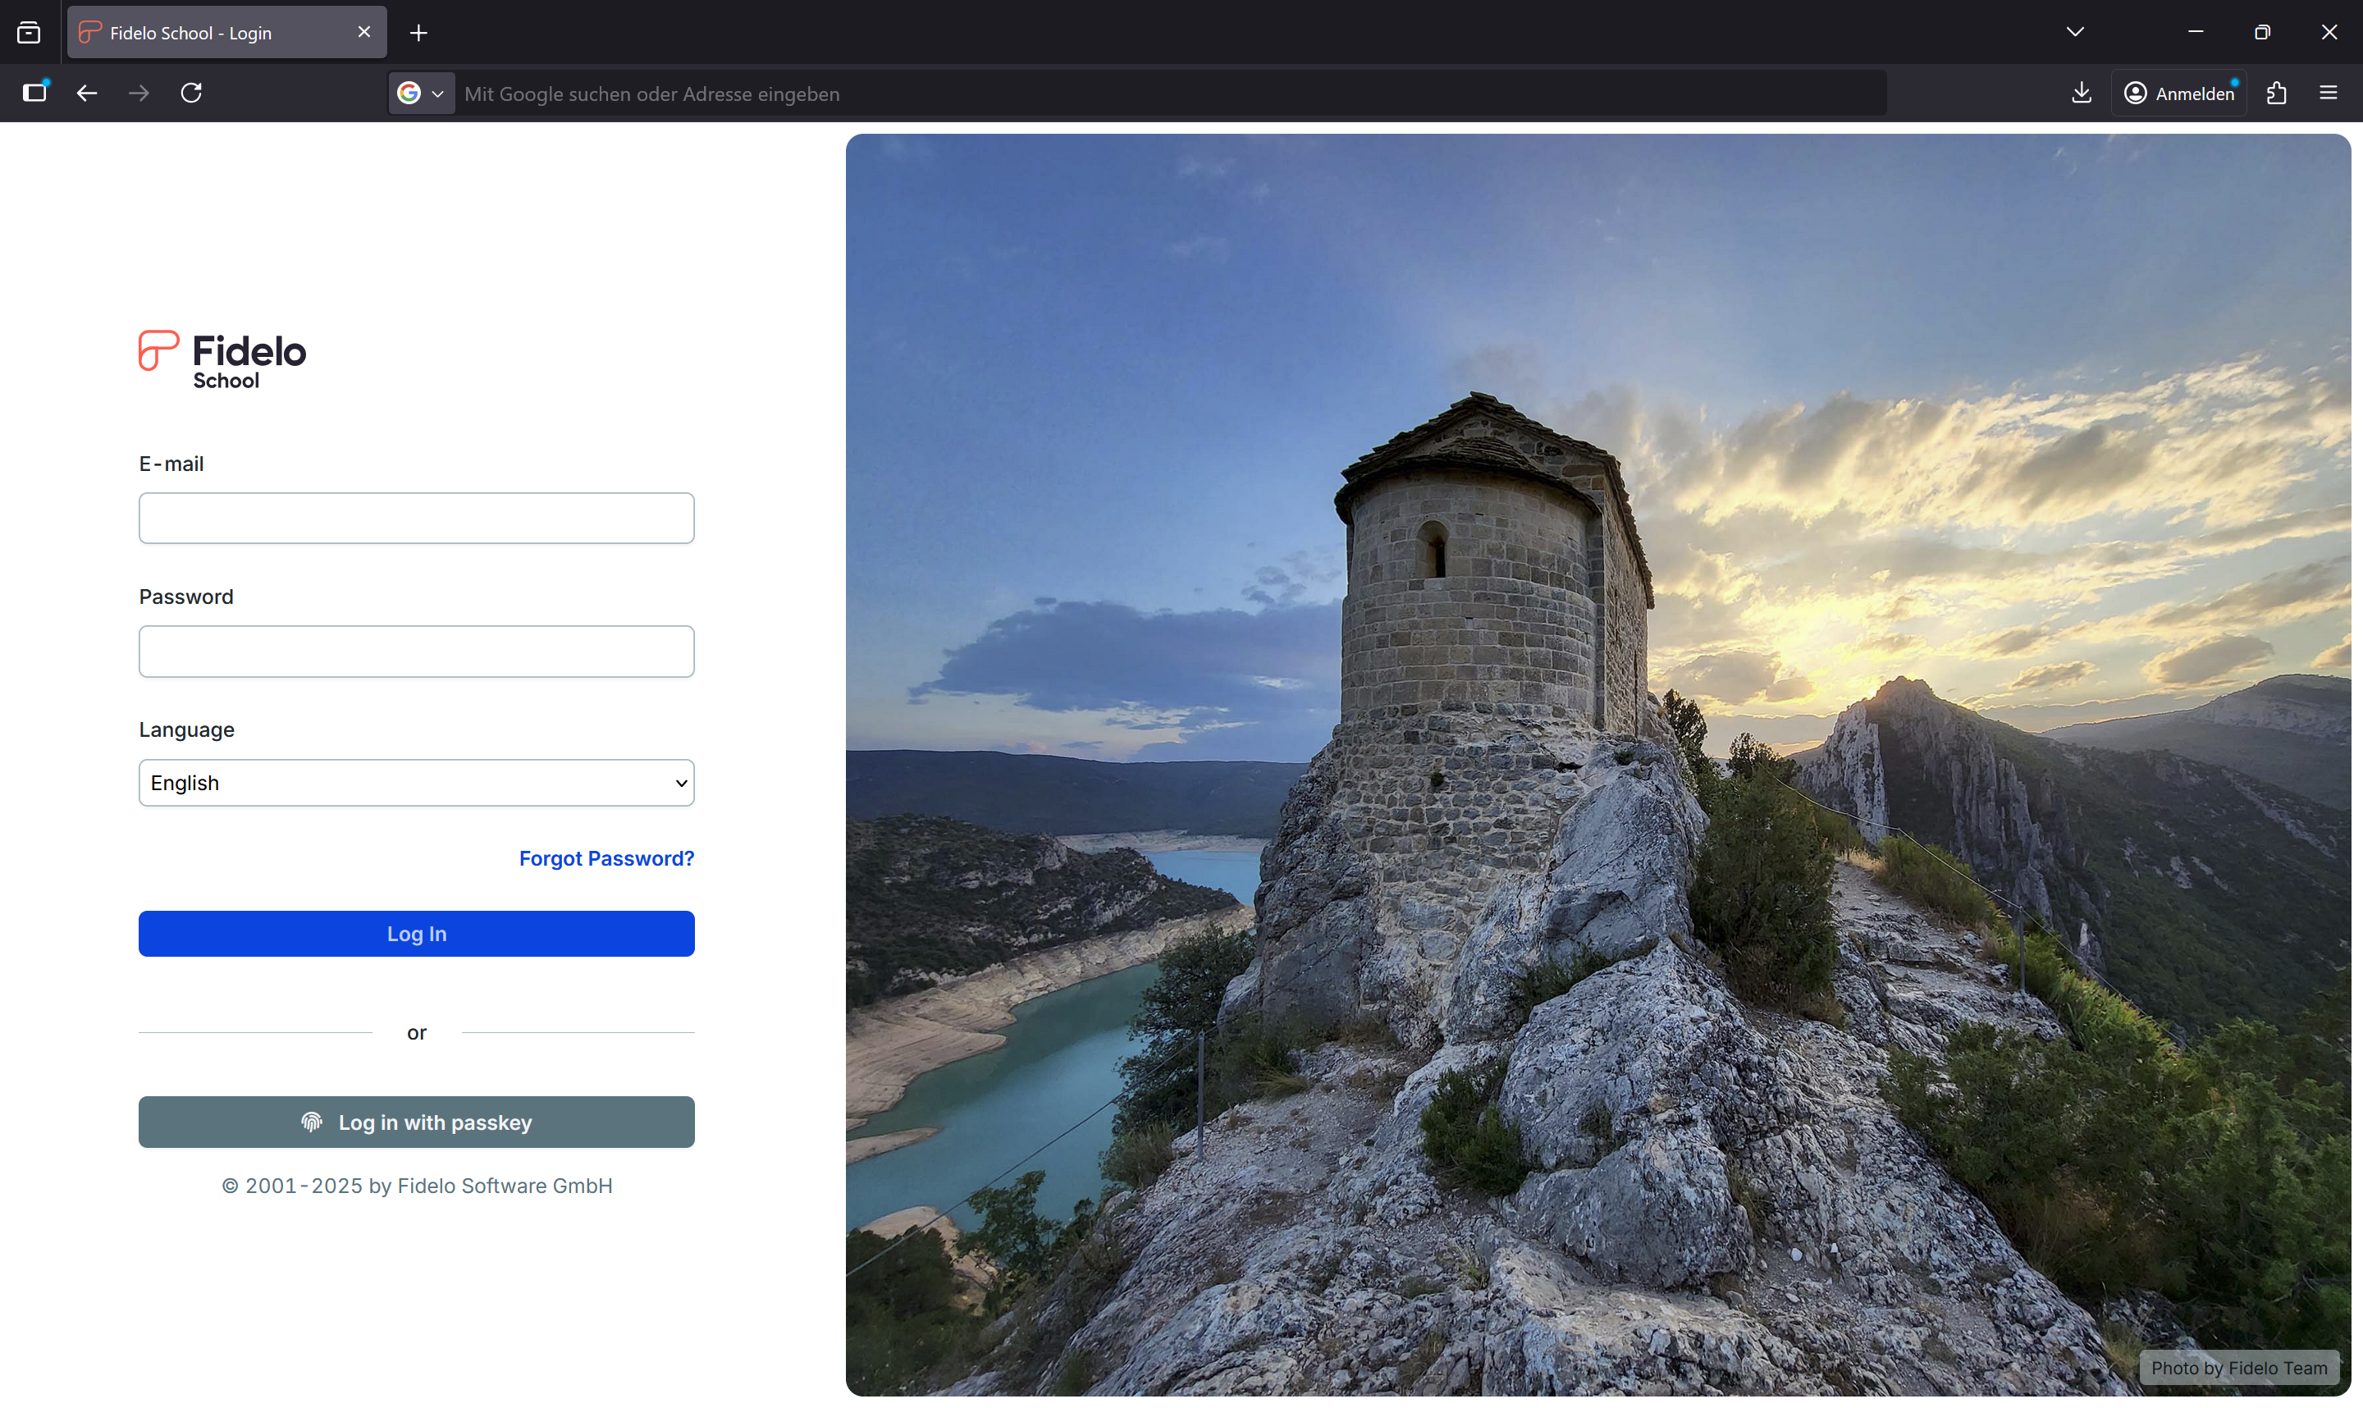Open the list all tabs chevron
The image size is (2363, 1408).
[2075, 32]
